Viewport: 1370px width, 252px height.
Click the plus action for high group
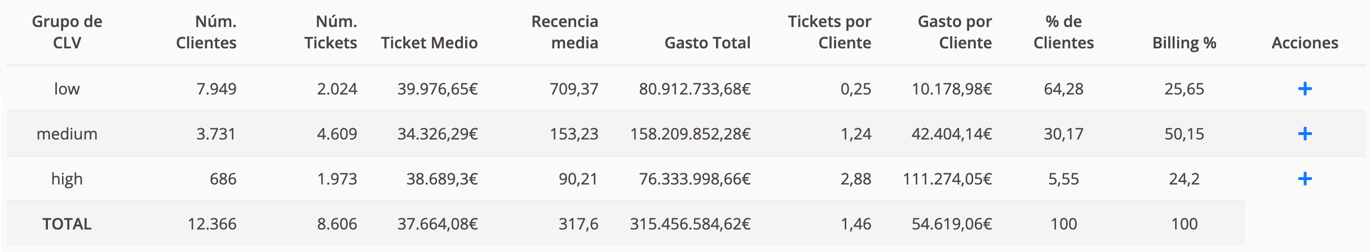(1305, 179)
